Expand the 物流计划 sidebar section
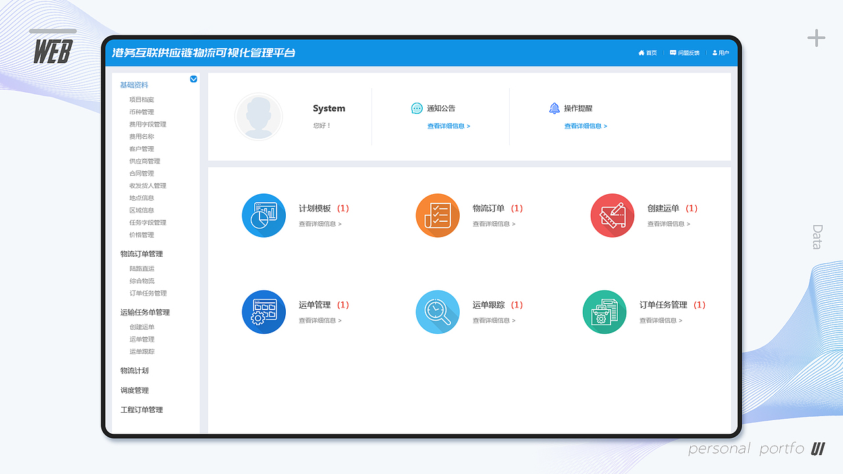The height and width of the screenshot is (474, 843). click(x=134, y=371)
